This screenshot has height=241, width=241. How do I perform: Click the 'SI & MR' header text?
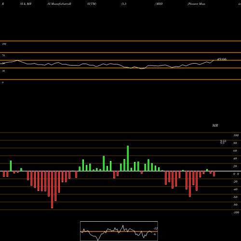coord(26,4)
